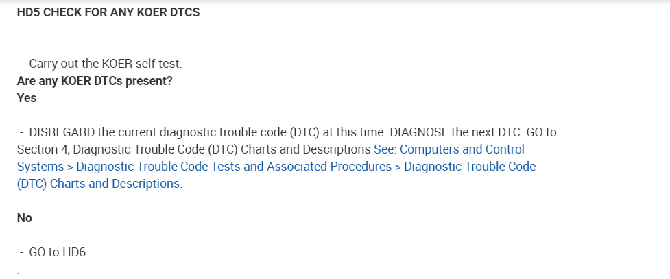Click the dash bullet before "GO to HD6"
670x279 pixels.
point(22,252)
